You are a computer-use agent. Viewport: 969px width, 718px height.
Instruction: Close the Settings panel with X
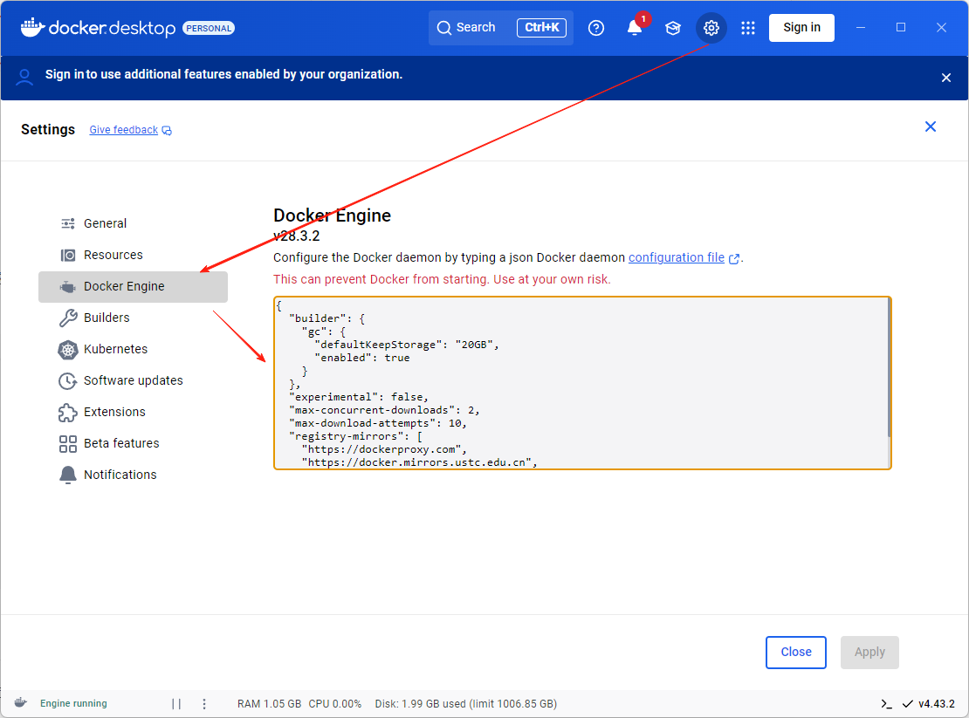coord(930,127)
